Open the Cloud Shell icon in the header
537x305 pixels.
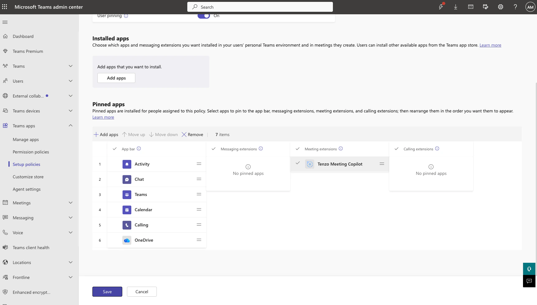tap(471, 7)
